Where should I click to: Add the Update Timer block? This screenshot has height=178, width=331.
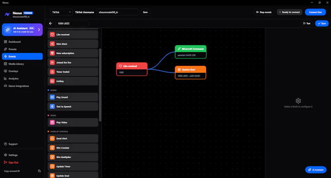(73, 166)
